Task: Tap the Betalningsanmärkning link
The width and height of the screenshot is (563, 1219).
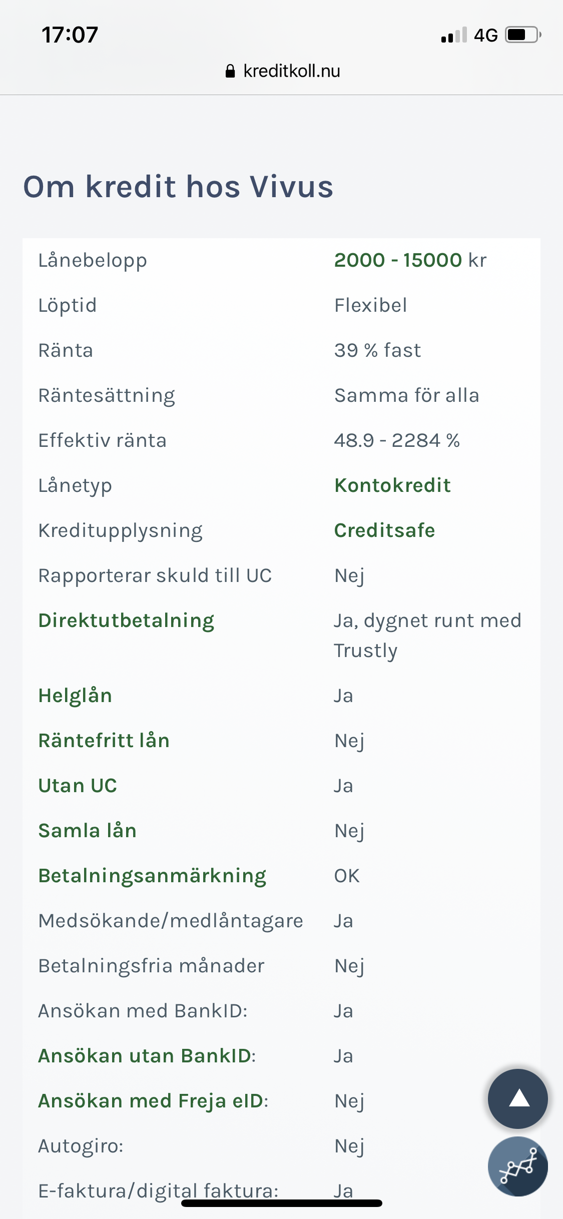Action: [152, 876]
